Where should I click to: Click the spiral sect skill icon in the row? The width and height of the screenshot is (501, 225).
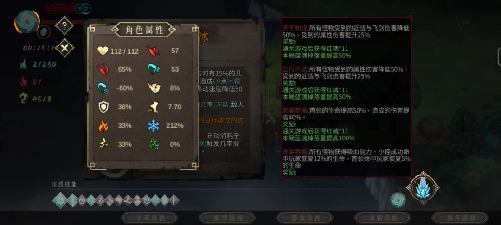pos(147,200)
